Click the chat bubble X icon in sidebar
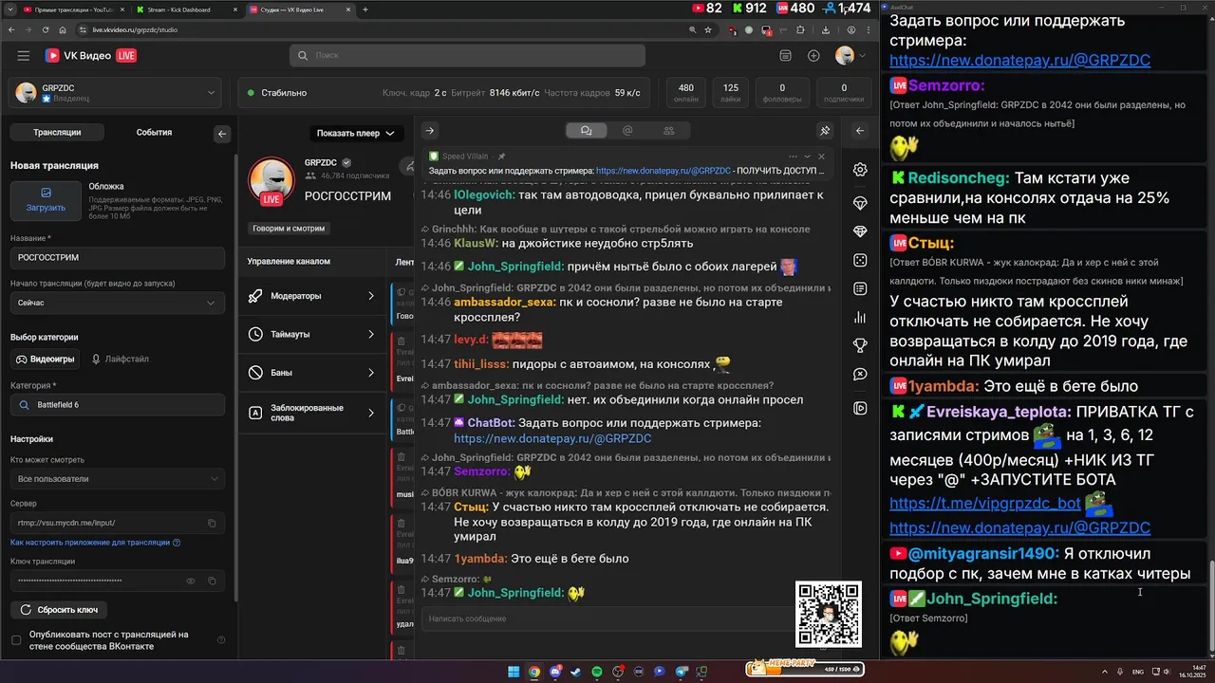 point(860,375)
